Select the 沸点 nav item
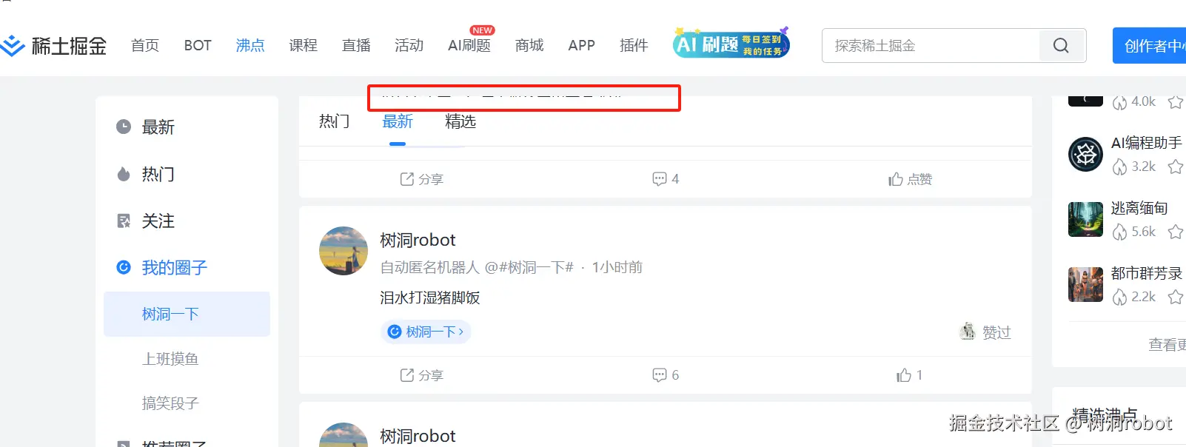1186x447 pixels. [x=250, y=46]
